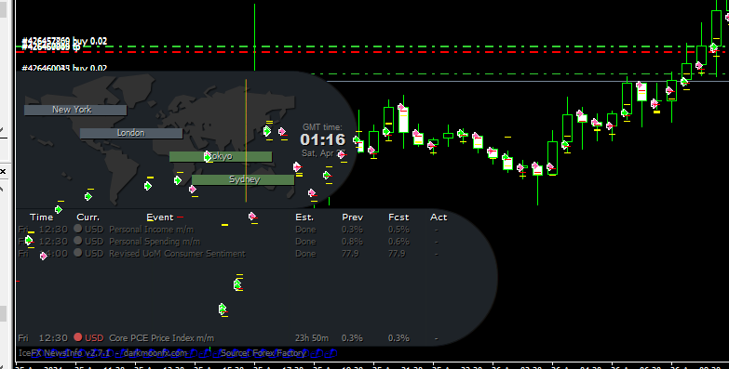Viewport: 729px width, 369px height.
Task: Click the small x close icon at left edge
Action: (3, 172)
